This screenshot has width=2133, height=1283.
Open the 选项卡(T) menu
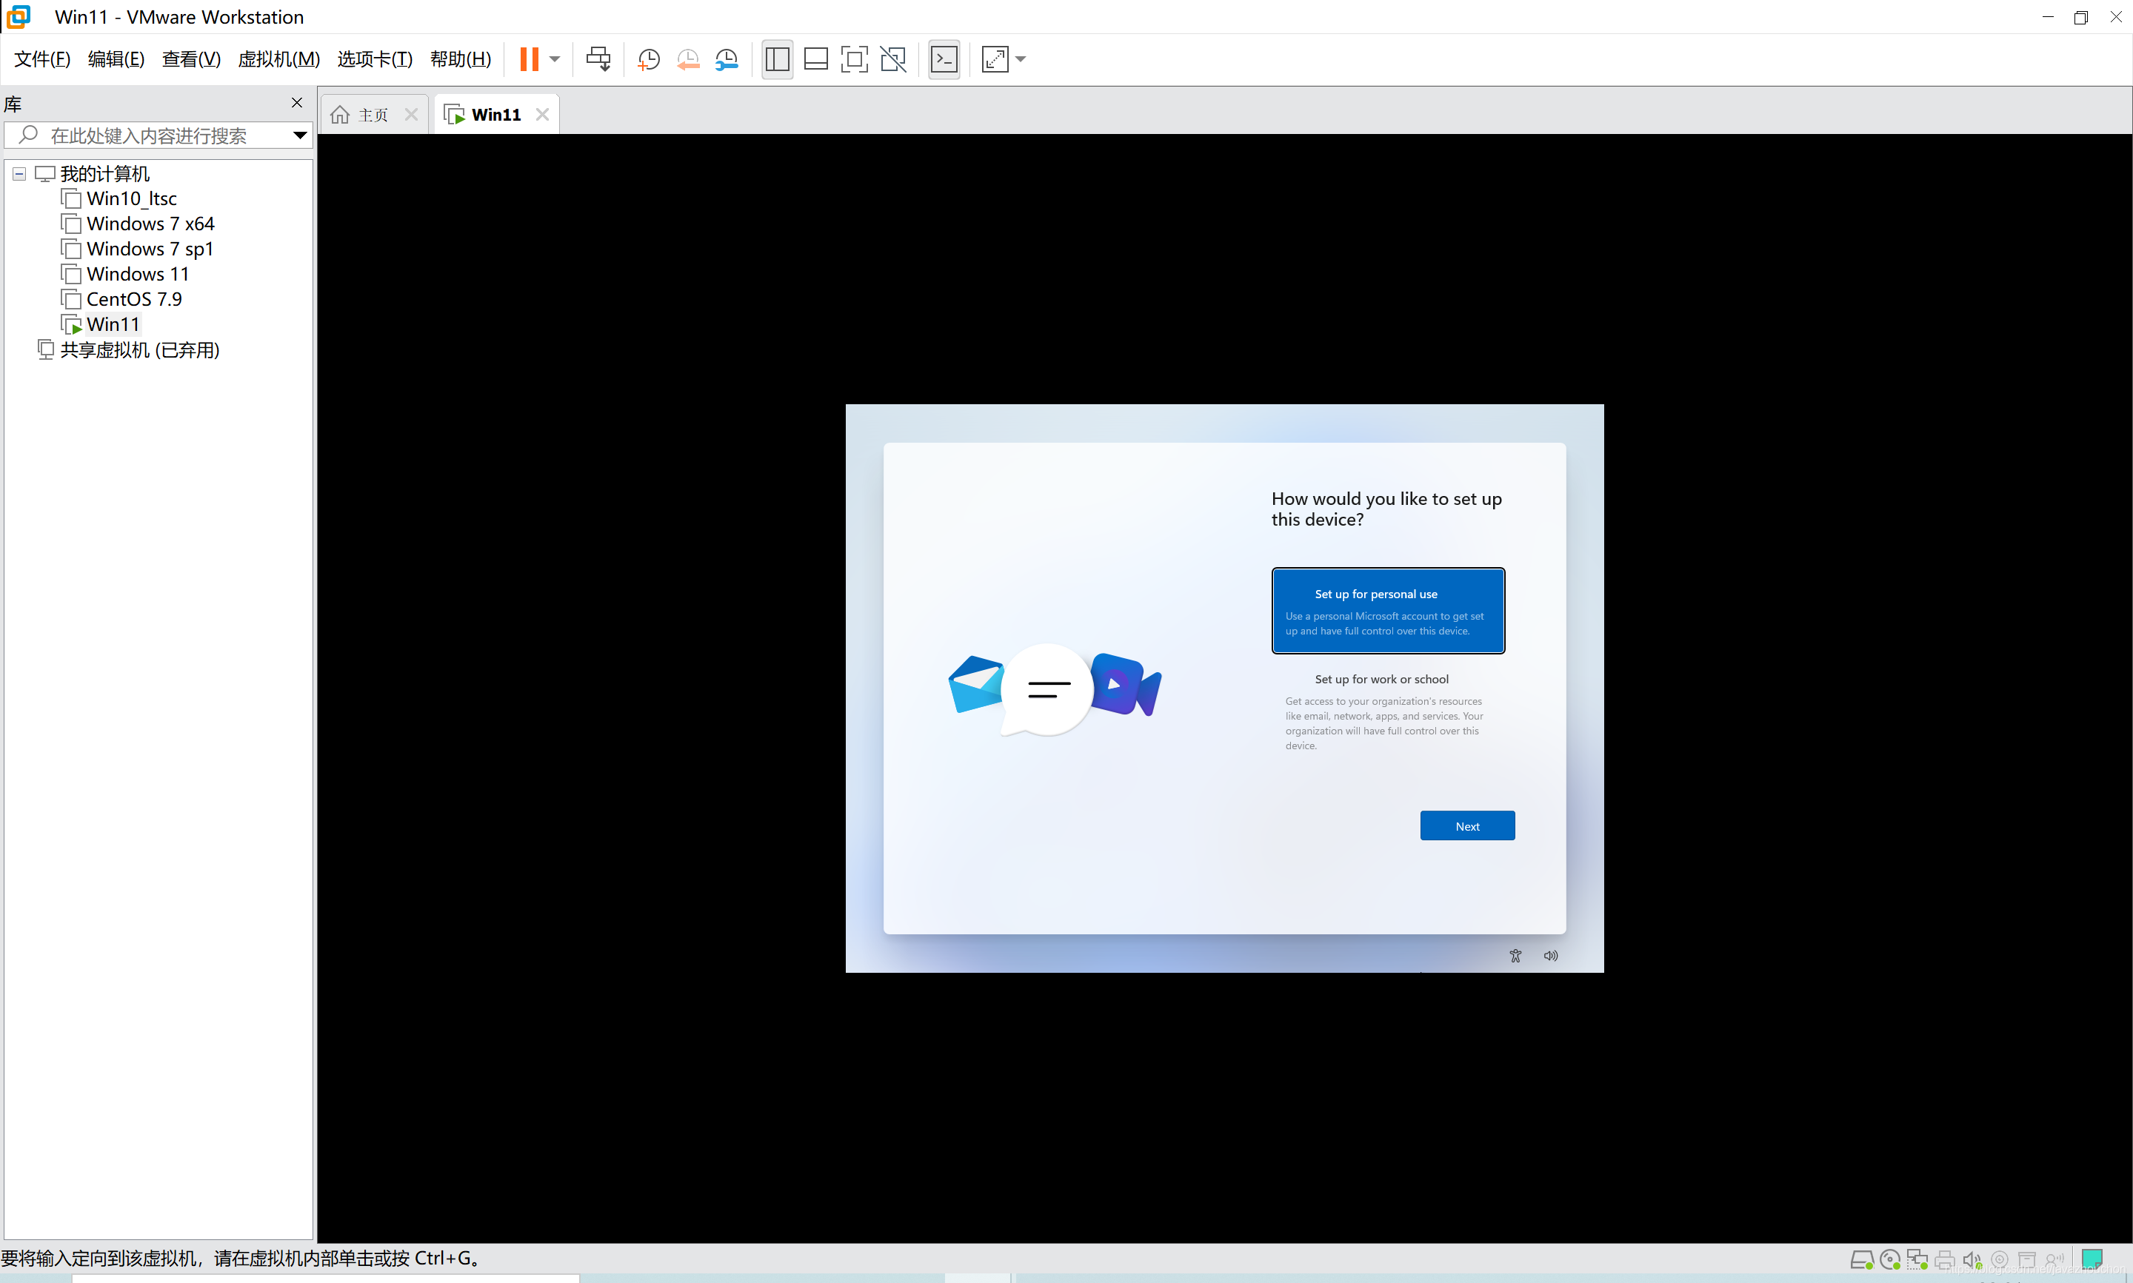(x=374, y=58)
